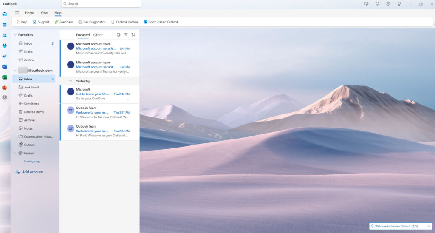Open the notifications bell icon
This screenshot has height=233, width=435.
377,3
